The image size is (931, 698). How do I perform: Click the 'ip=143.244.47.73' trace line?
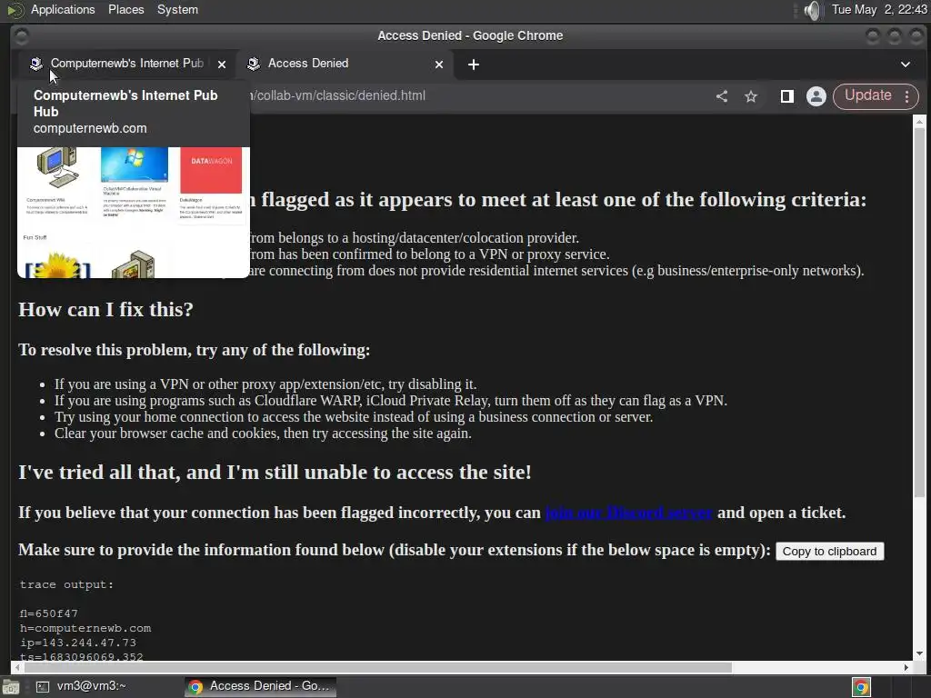click(x=78, y=643)
